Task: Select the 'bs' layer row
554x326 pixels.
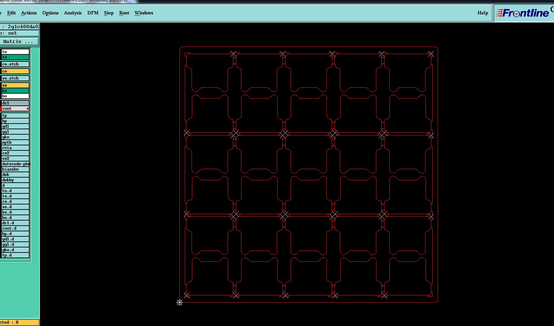Action: [15, 91]
